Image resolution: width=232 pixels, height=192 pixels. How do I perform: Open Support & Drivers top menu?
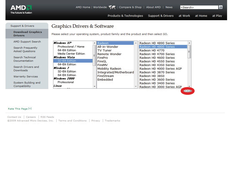tap(161, 16)
